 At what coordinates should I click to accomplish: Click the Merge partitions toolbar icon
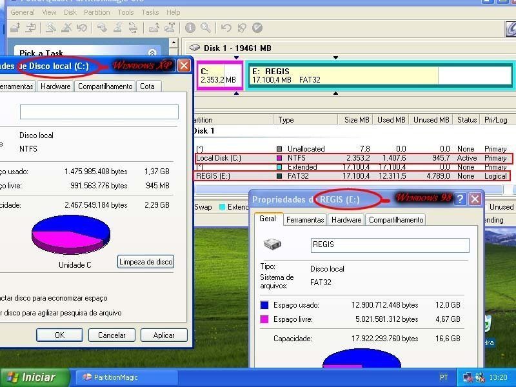(x=154, y=28)
